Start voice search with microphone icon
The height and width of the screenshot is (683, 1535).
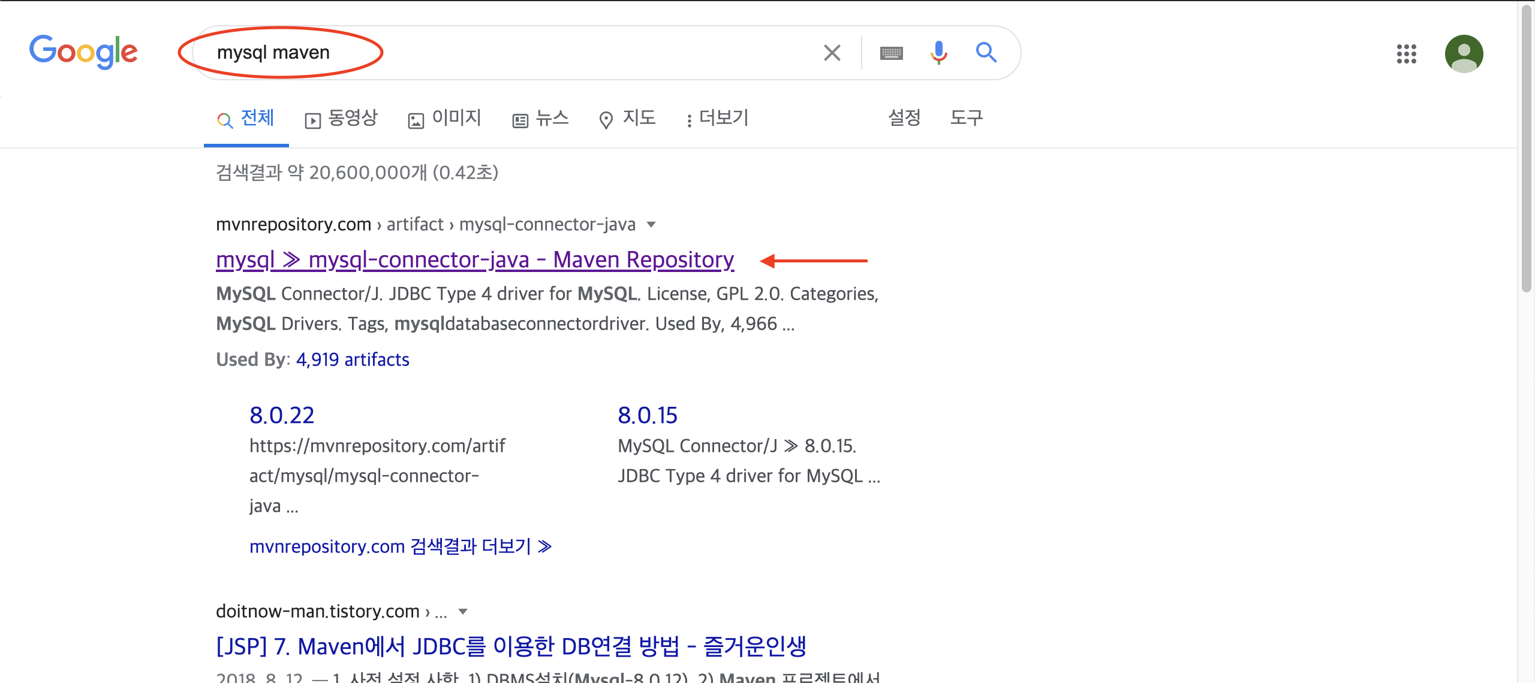(x=938, y=53)
